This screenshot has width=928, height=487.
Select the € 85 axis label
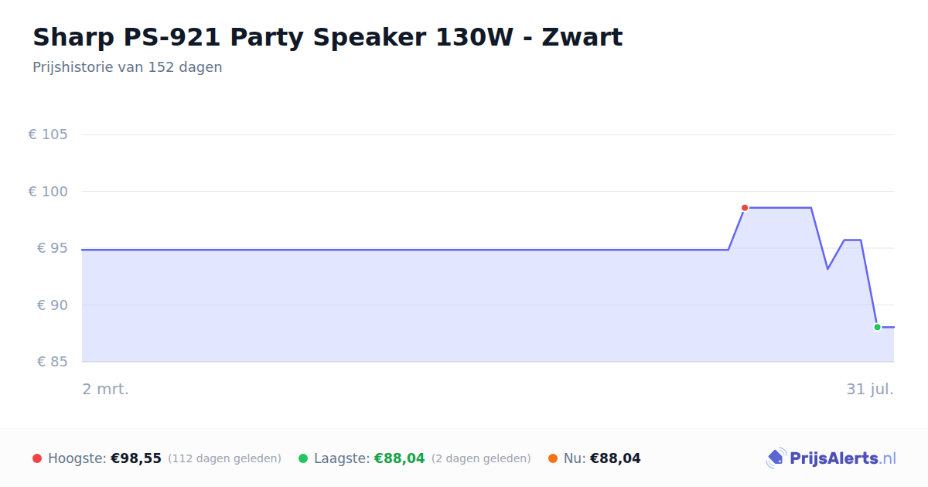[53, 362]
